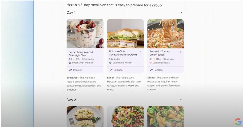Screen dimensions: 243x127
Task: Click the Street Smart Nutrition source icon
Action: (x=70, y=63)
